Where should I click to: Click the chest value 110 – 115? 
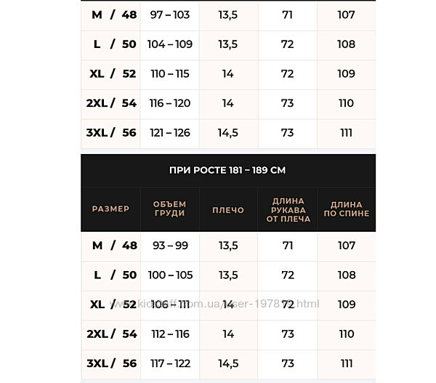tap(169, 73)
